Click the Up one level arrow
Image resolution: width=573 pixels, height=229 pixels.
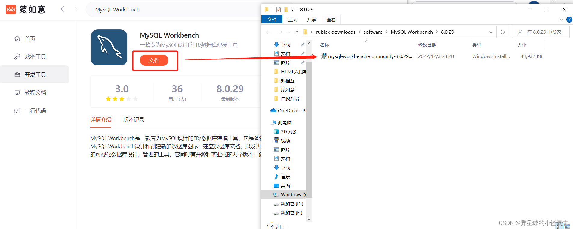click(297, 32)
